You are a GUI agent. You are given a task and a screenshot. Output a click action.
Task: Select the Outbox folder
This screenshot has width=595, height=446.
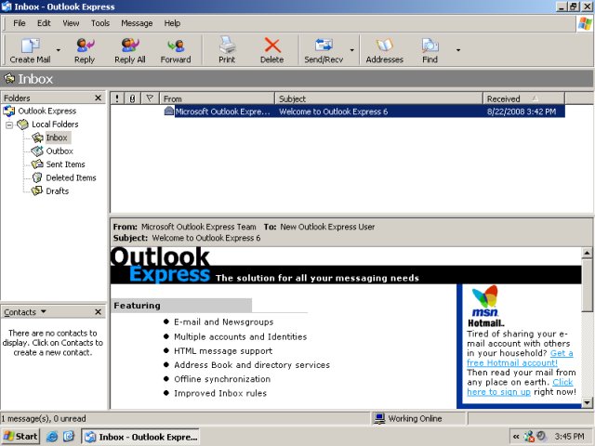point(59,151)
